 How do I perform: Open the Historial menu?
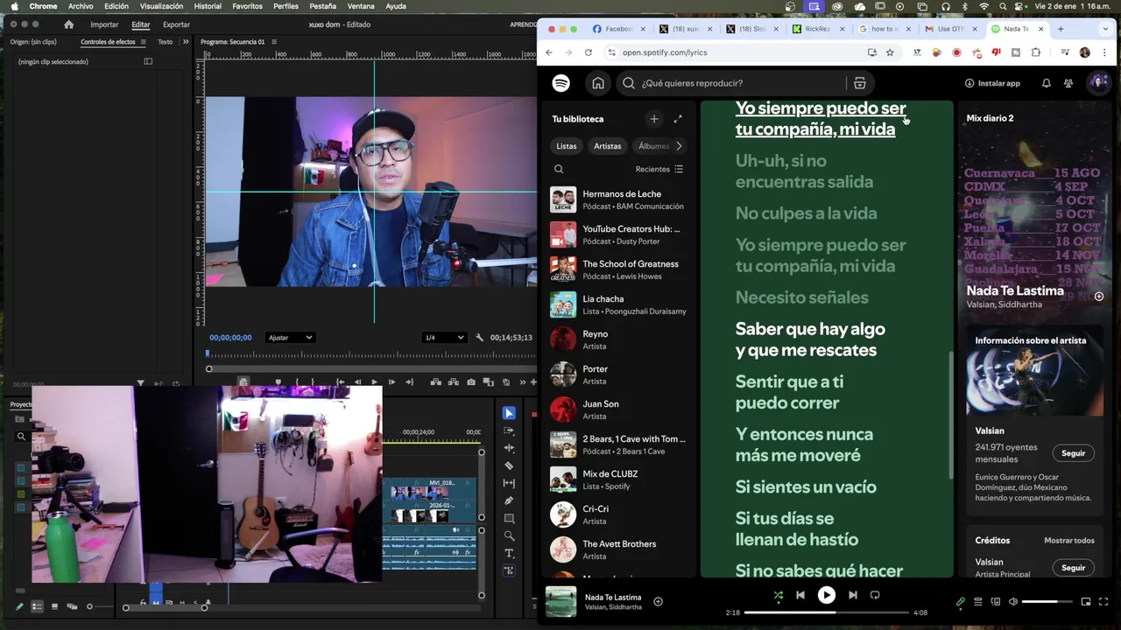(x=208, y=6)
